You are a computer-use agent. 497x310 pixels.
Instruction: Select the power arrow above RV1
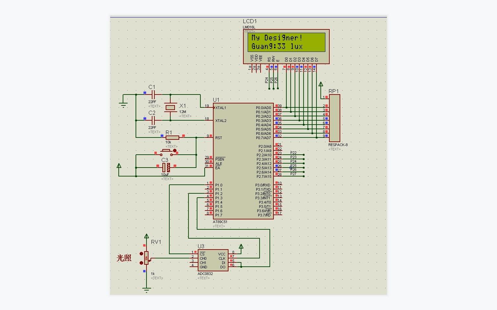coord(146,236)
